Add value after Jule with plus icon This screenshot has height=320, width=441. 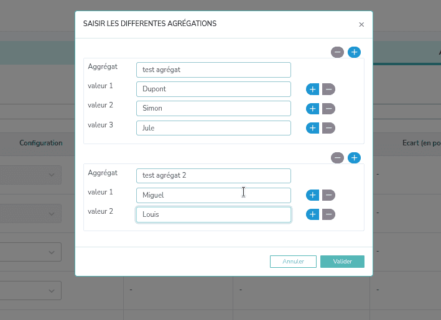tap(312, 128)
